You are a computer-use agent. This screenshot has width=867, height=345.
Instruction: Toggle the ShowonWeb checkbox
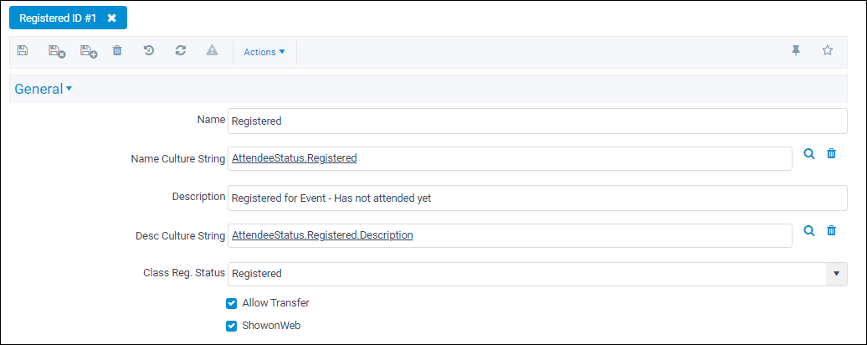232,327
